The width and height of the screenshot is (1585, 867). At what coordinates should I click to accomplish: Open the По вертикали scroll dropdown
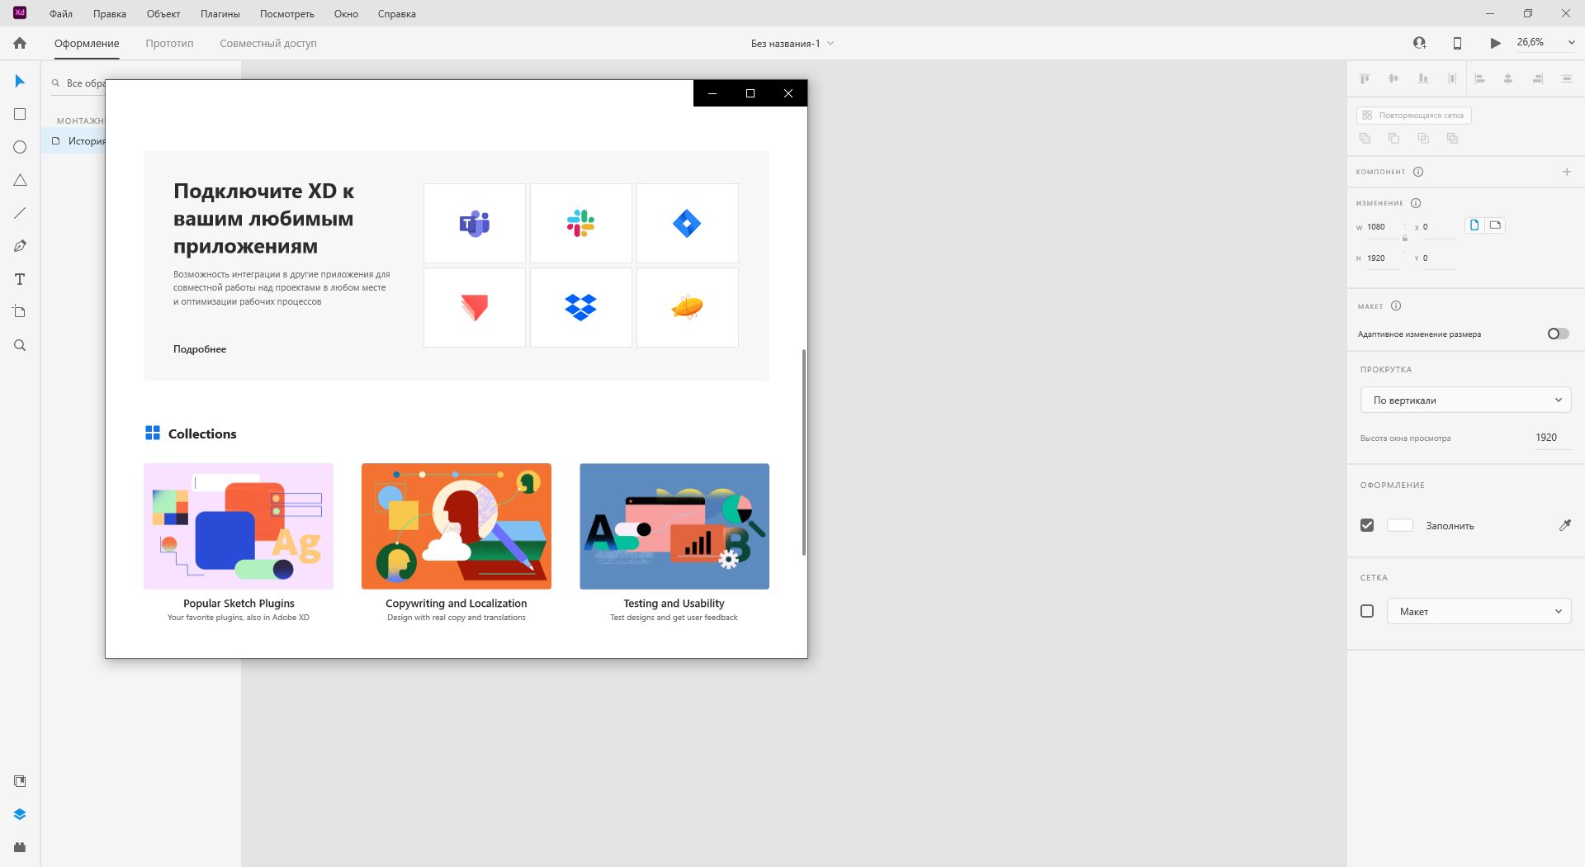point(1465,400)
